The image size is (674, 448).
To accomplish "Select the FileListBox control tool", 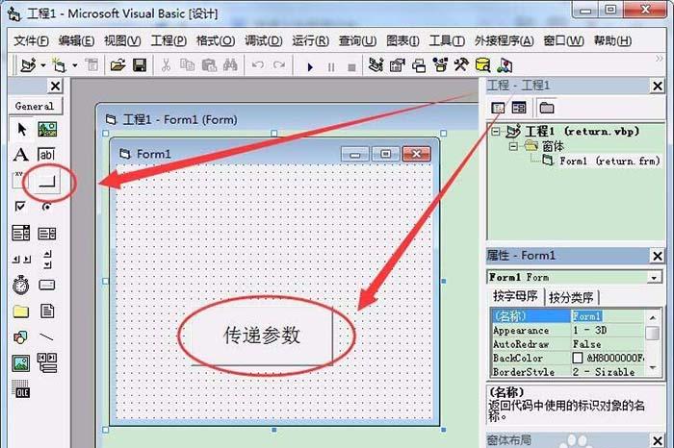I will pyautogui.click(x=47, y=311).
